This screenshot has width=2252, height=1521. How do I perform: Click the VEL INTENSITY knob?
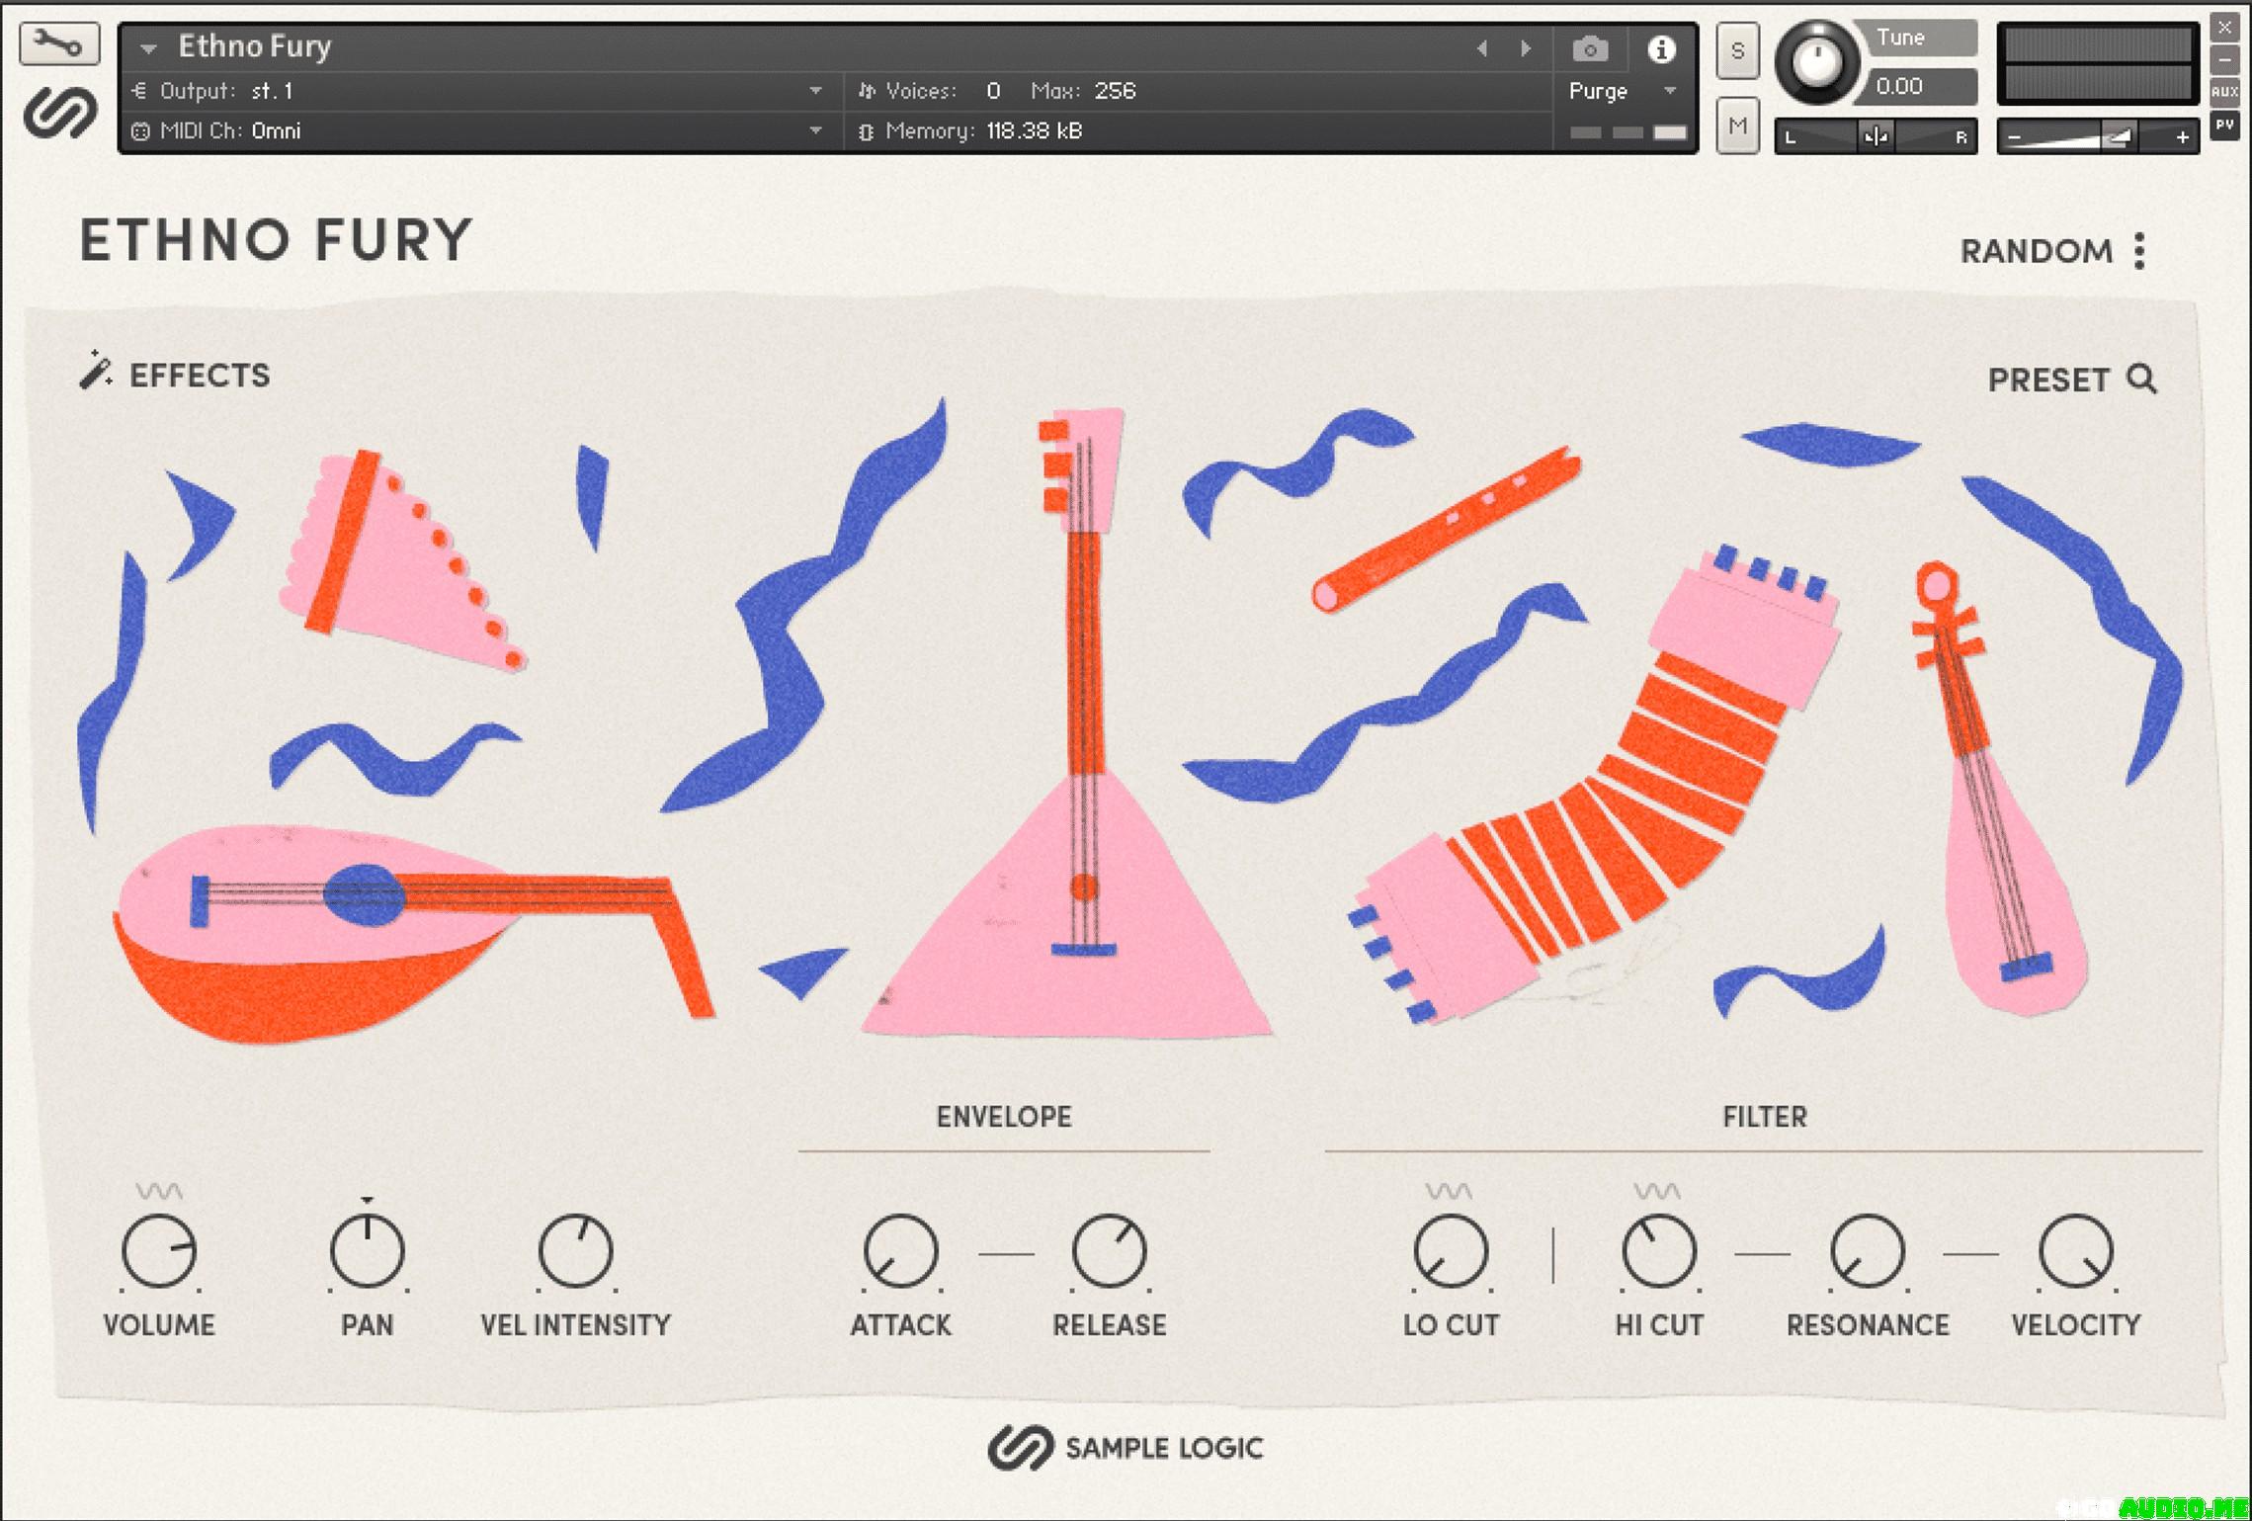pyautogui.click(x=576, y=1250)
